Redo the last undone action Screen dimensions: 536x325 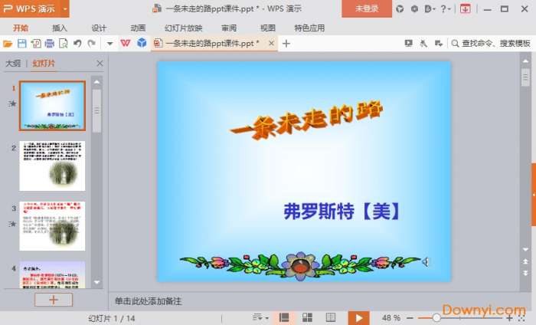pos(92,44)
